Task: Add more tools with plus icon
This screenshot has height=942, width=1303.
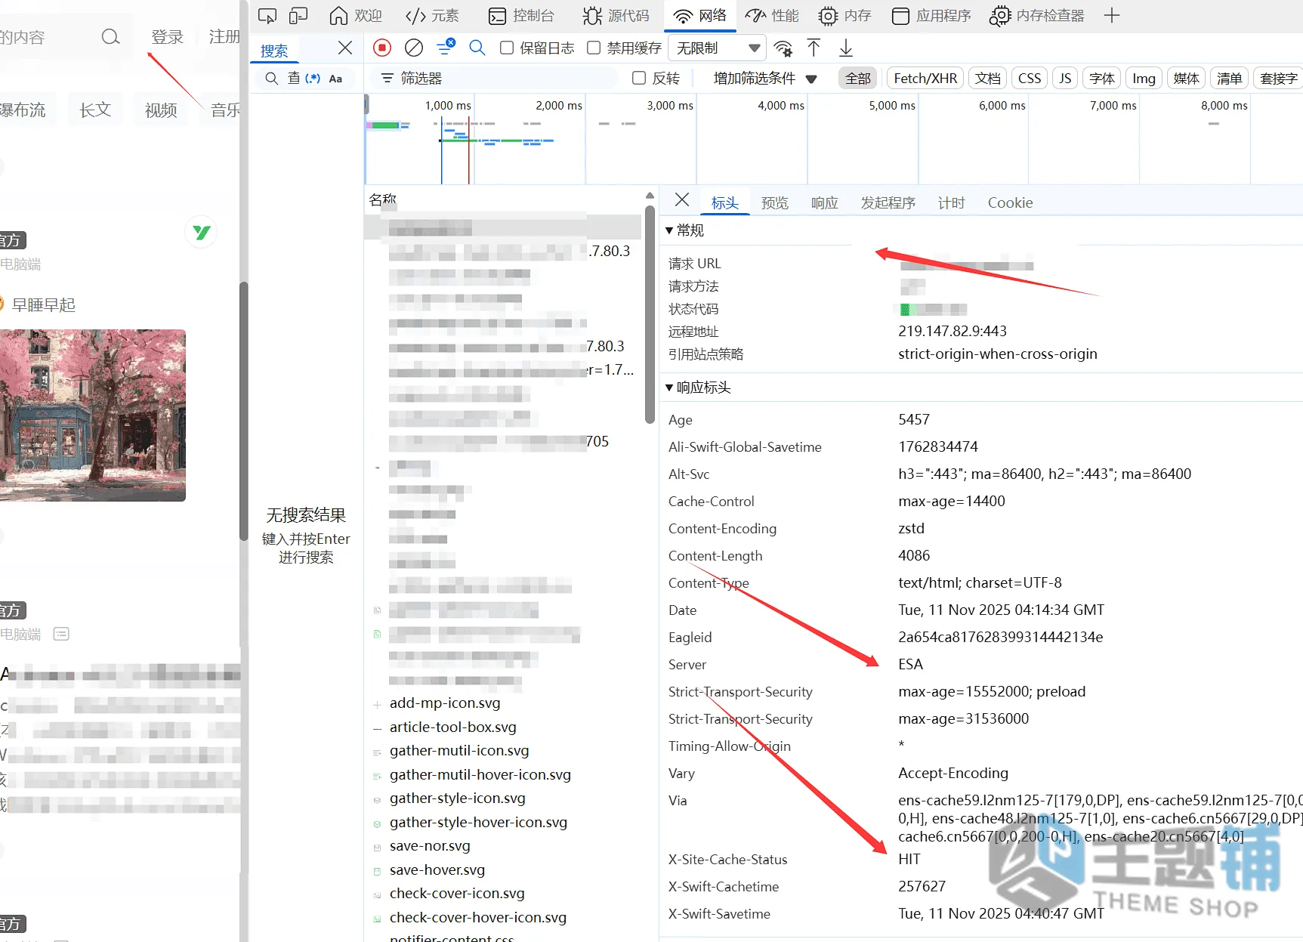Action: [1111, 16]
